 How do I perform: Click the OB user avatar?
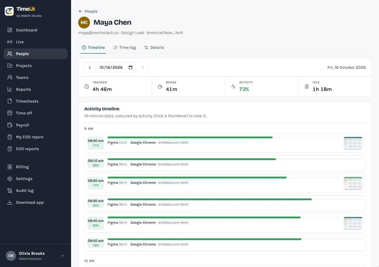coord(11,256)
